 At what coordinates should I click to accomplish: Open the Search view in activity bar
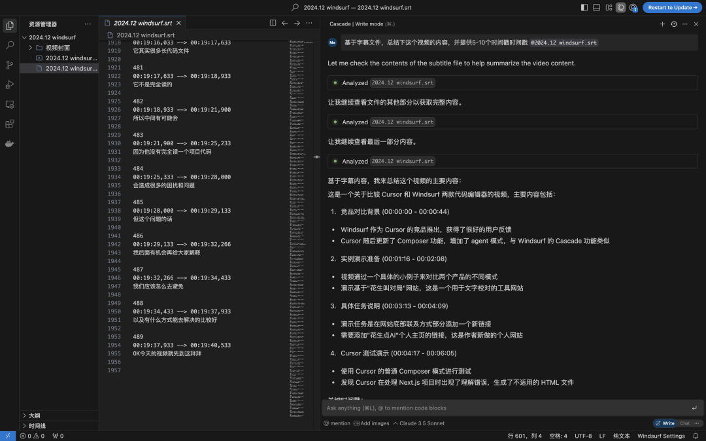pyautogui.click(x=10, y=45)
